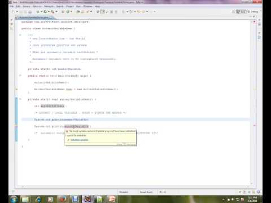Image resolution: width=271 pixels, height=203 pixels.
Task: Collapse the automaticVariableDemo method fold marker
Action: [20, 99]
